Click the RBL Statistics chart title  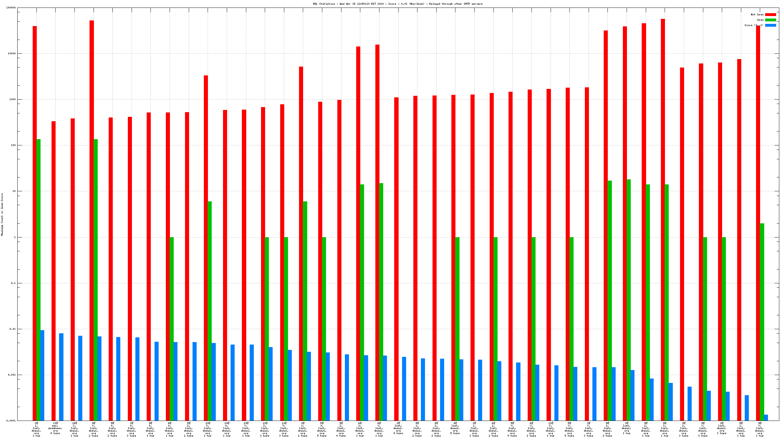pos(397,4)
